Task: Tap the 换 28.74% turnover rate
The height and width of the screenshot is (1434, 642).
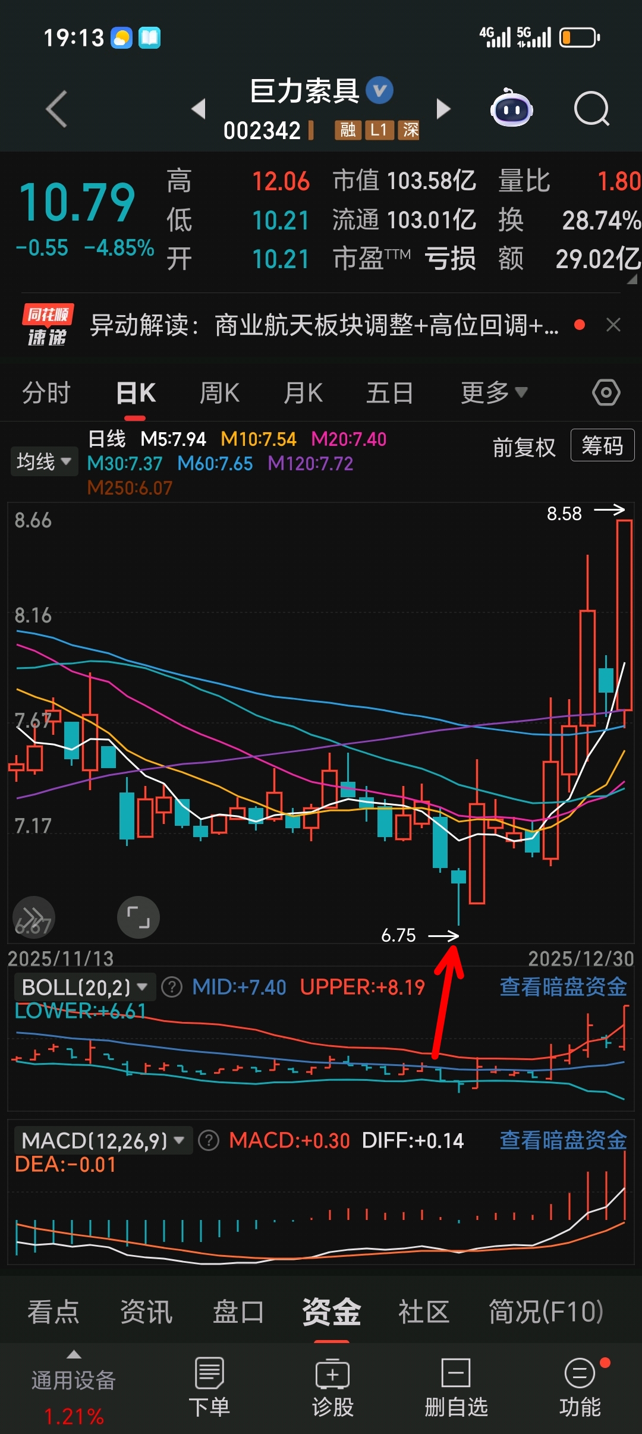Action: (x=569, y=220)
